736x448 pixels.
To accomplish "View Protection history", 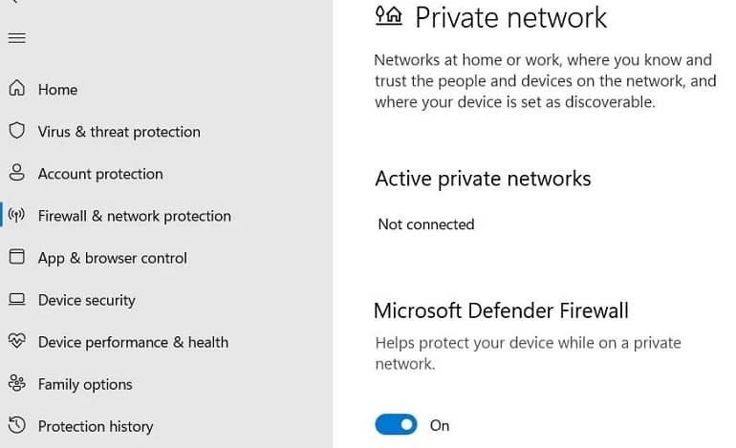I will 96,427.
